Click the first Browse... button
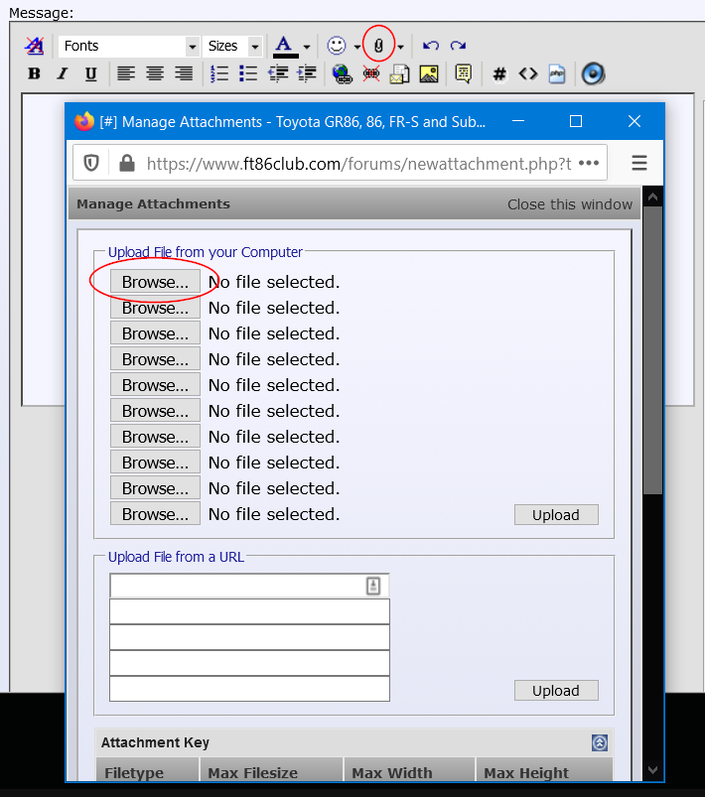This screenshot has height=797, width=705. [155, 282]
